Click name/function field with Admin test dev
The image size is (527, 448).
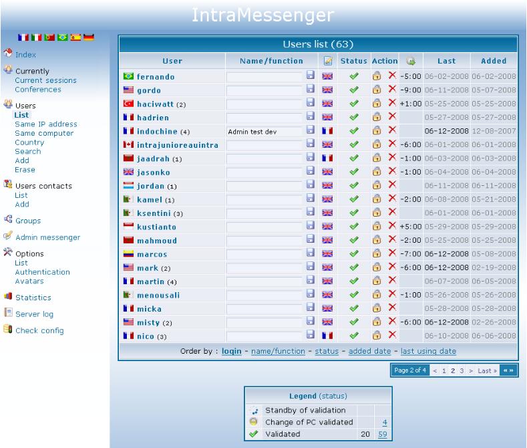pyautogui.click(x=265, y=132)
